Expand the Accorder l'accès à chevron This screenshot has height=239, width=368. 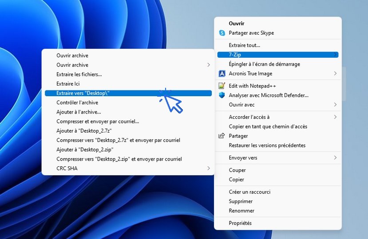pos(335,117)
